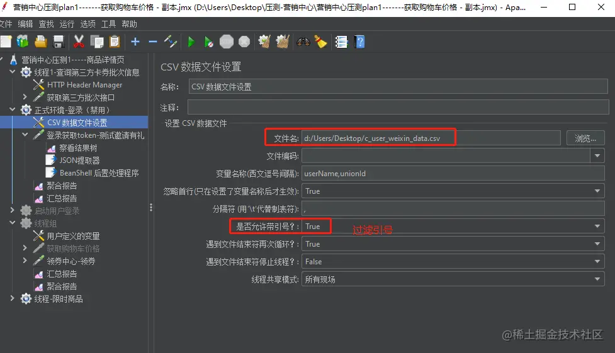Screen dimensions: 615x353
Task: Open the Help question mark icon
Action: tap(359, 42)
